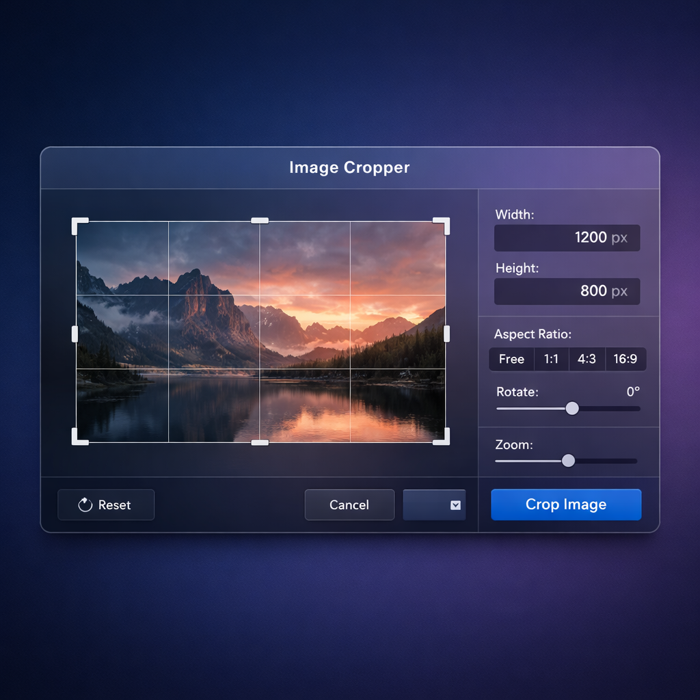
Task: Click the Zoom slider knob
Action: click(x=568, y=461)
